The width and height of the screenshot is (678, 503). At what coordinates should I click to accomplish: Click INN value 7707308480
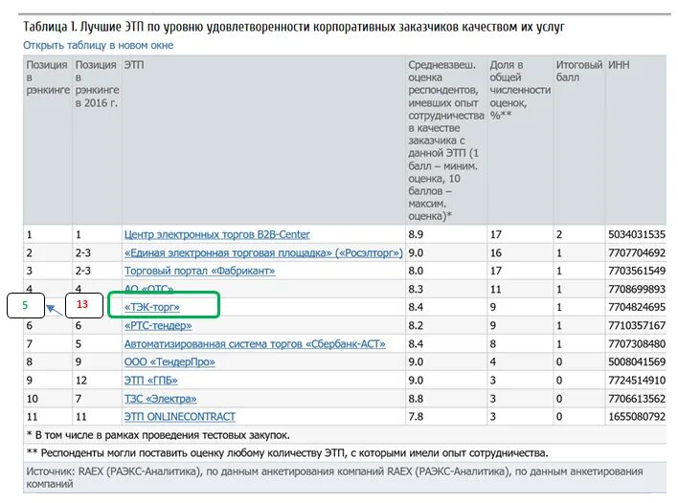(x=637, y=343)
